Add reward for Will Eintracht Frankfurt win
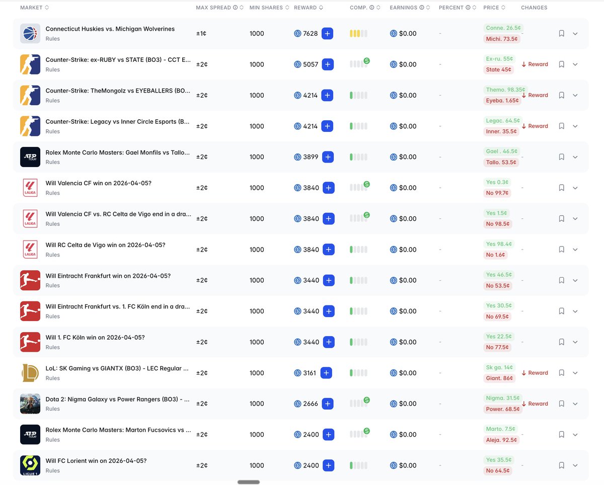This screenshot has width=604, height=485. (328, 280)
